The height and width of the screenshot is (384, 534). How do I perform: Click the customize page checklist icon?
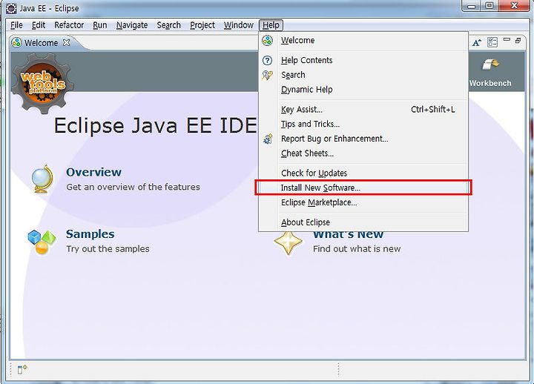[492, 42]
